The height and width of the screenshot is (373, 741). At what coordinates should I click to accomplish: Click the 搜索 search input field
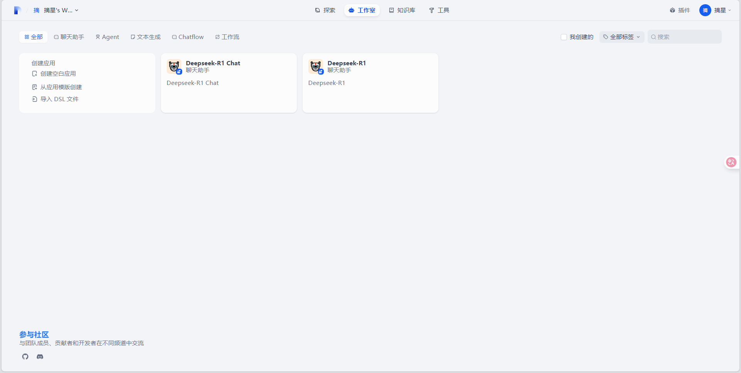point(685,37)
